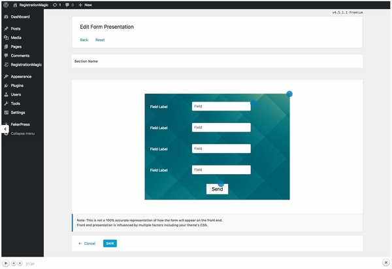The image size is (392, 269).
Task: Open the Appearance menu item
Action: (20, 77)
